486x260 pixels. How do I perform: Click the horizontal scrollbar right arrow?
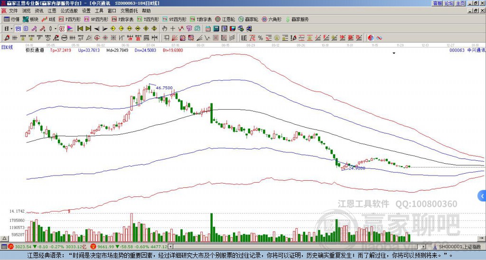423,247
